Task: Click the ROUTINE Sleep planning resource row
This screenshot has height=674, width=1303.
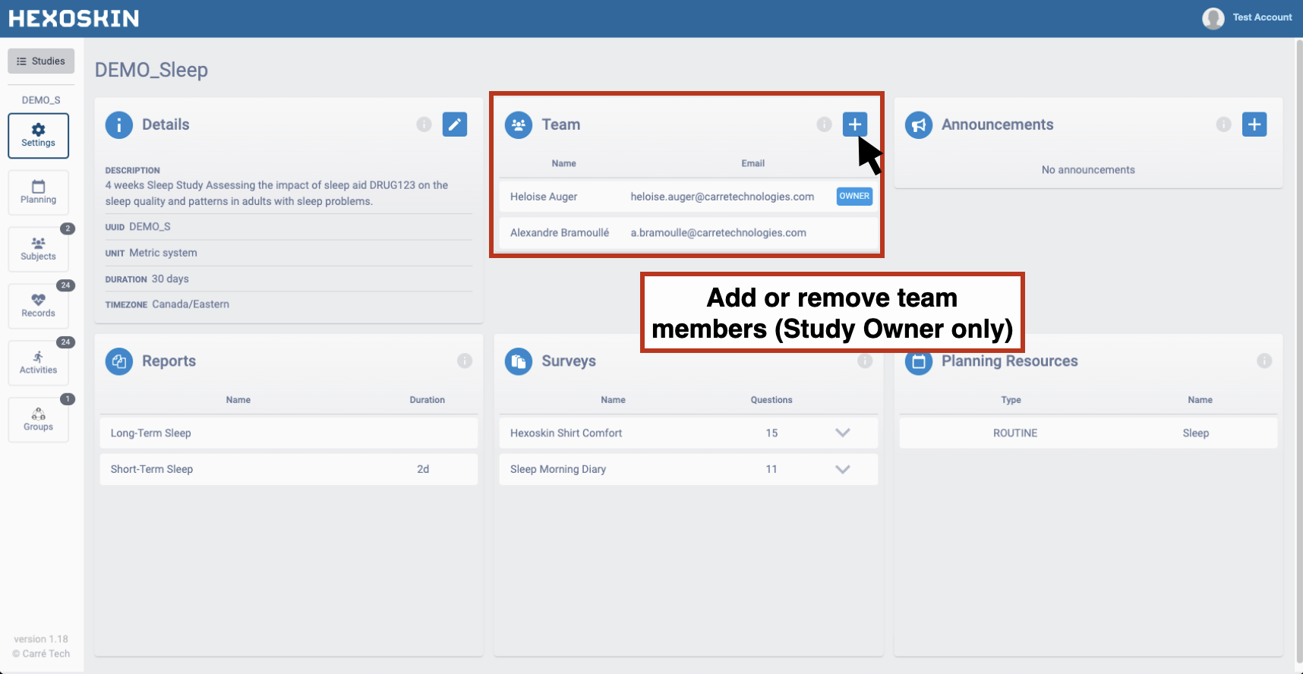Action: pyautogui.click(x=1088, y=433)
